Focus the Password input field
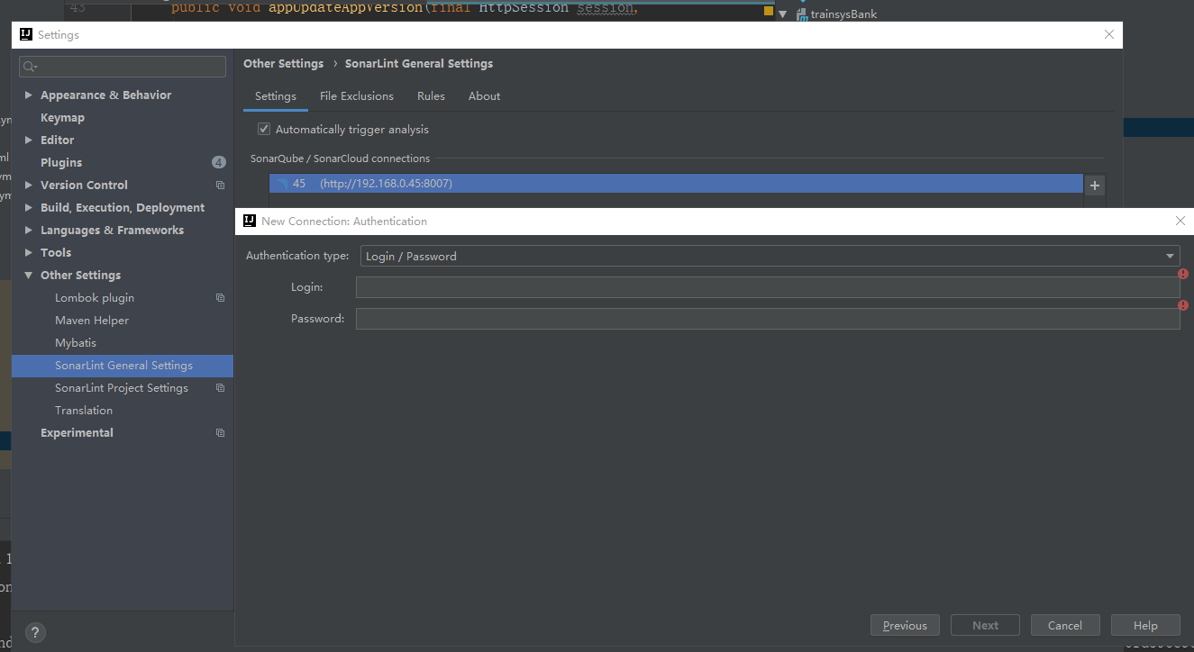The width and height of the screenshot is (1194, 652). click(x=768, y=319)
